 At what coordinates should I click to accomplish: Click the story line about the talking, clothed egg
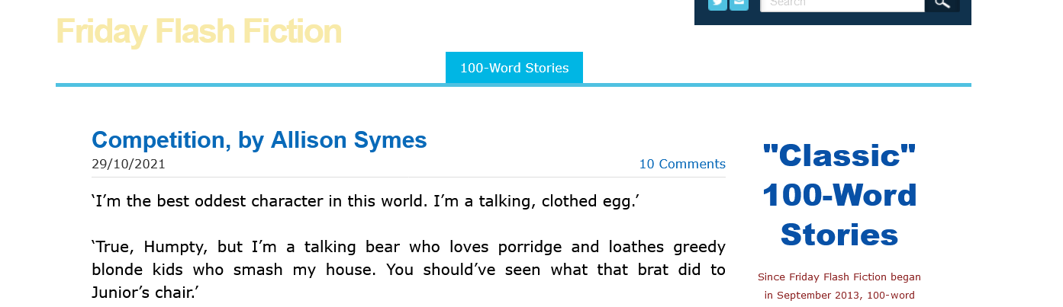365,202
